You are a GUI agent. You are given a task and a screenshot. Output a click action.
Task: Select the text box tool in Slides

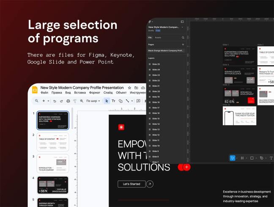(113, 101)
